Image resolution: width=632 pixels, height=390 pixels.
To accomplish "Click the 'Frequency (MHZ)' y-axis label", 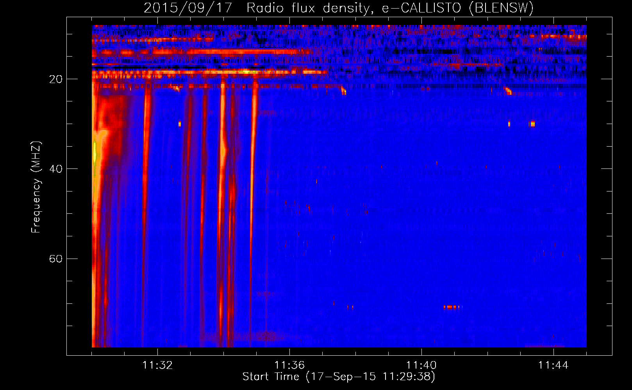I will point(36,187).
